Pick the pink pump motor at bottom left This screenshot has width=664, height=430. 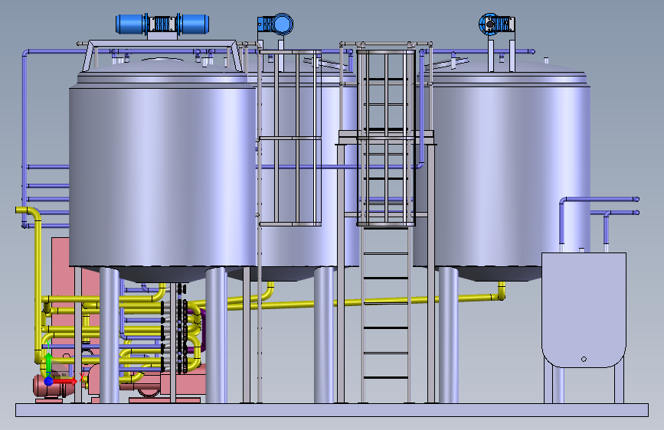pos(53,386)
